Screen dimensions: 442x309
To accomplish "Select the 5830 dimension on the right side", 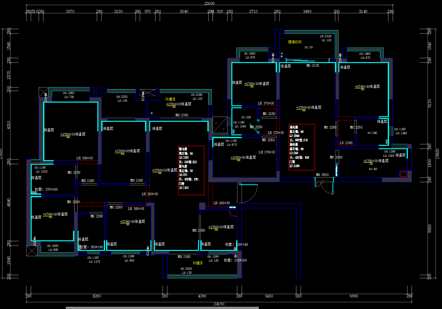I will click(430, 228).
